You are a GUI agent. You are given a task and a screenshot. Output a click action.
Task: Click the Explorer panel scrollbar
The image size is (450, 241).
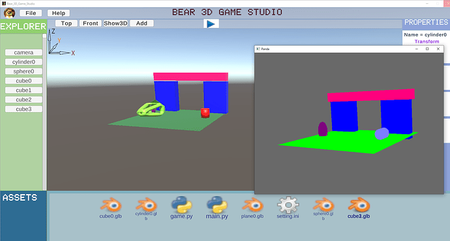pos(44,112)
